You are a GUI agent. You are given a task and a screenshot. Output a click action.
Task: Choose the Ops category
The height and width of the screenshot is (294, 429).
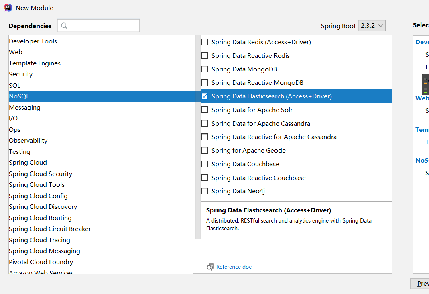[x=102, y=129]
